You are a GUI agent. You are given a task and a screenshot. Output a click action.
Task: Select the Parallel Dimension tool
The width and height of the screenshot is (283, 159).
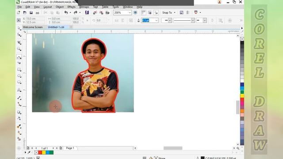click(x=19, y=98)
